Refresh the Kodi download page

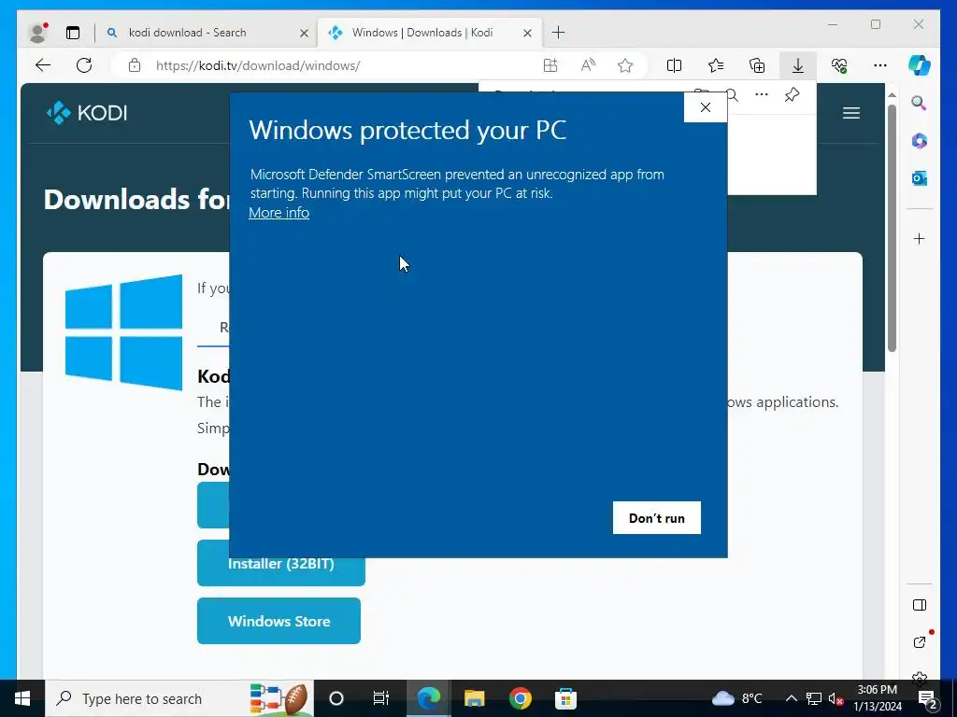point(84,65)
